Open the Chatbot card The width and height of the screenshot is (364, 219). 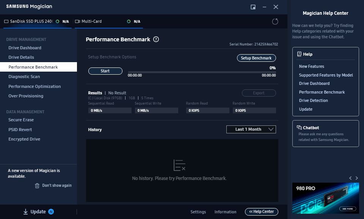click(x=325, y=133)
